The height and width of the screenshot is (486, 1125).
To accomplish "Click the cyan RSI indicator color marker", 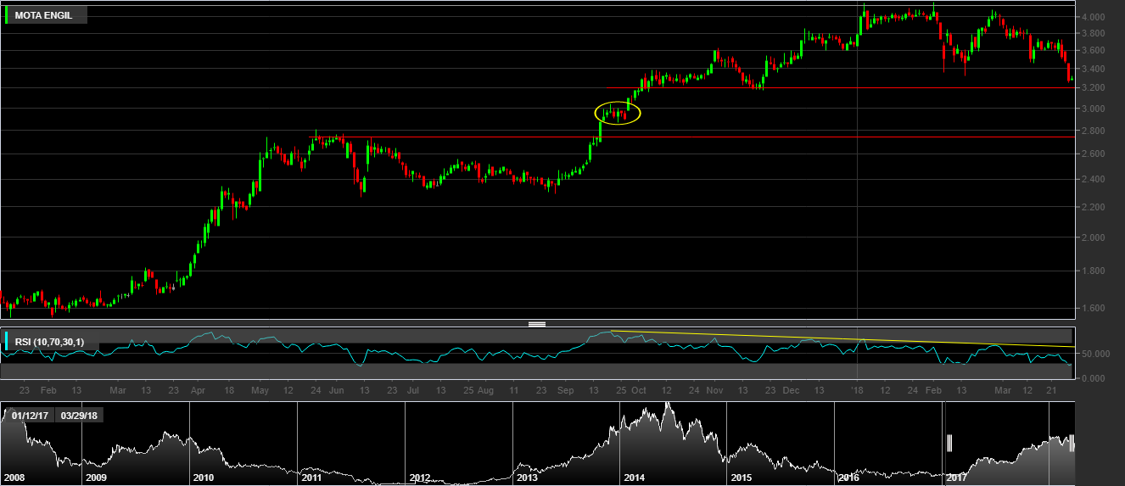I will 8,342.
